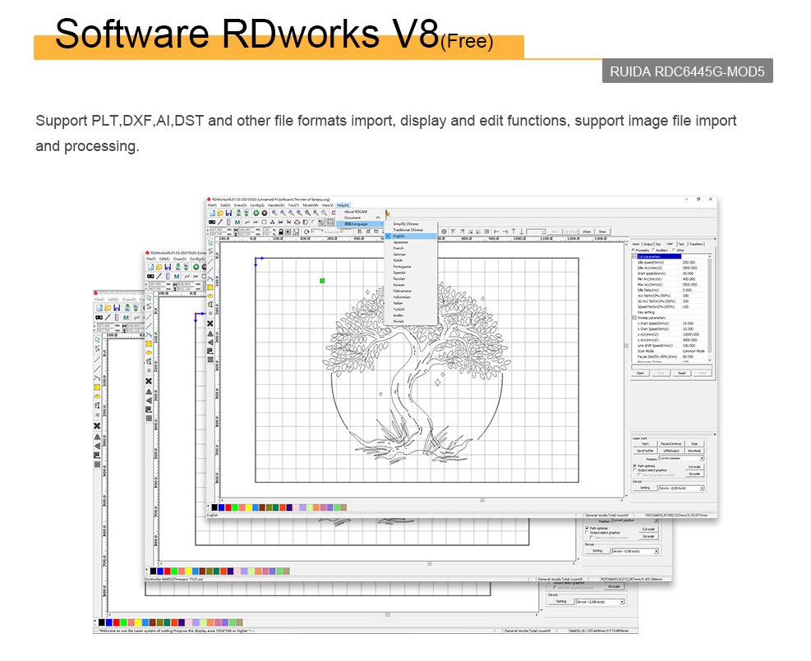Click the teal M icon in front window toolbar
The height and width of the screenshot is (661, 811).
pos(237,223)
